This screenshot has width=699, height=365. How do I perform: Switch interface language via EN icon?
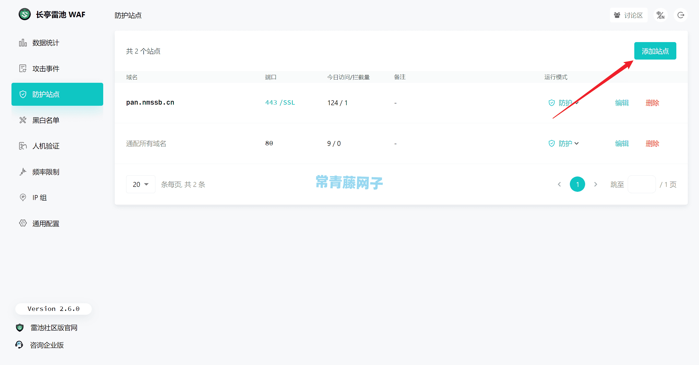(x=661, y=15)
